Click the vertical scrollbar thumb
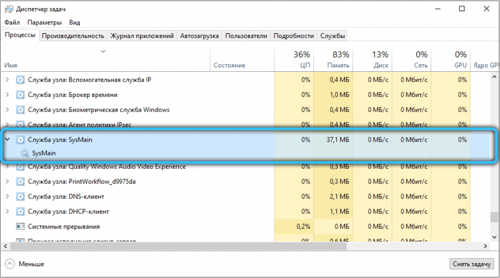 tap(494, 217)
